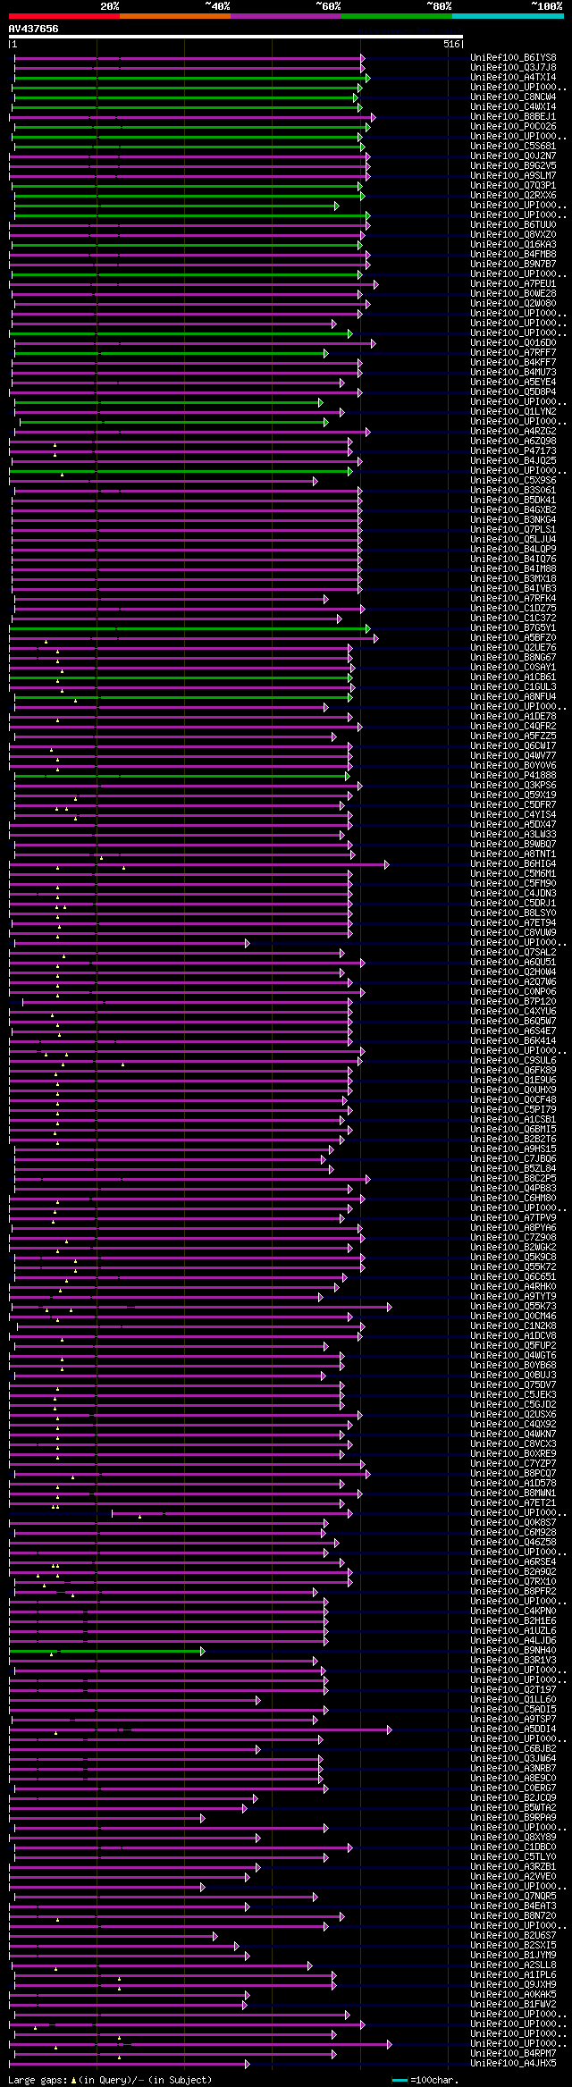
Task: Click the UniRef100_C9SUL6 hit
Action: pos(513,1060)
